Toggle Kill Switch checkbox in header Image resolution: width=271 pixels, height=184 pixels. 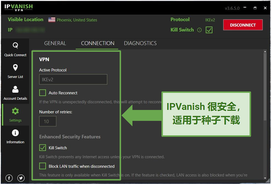coord(209,30)
